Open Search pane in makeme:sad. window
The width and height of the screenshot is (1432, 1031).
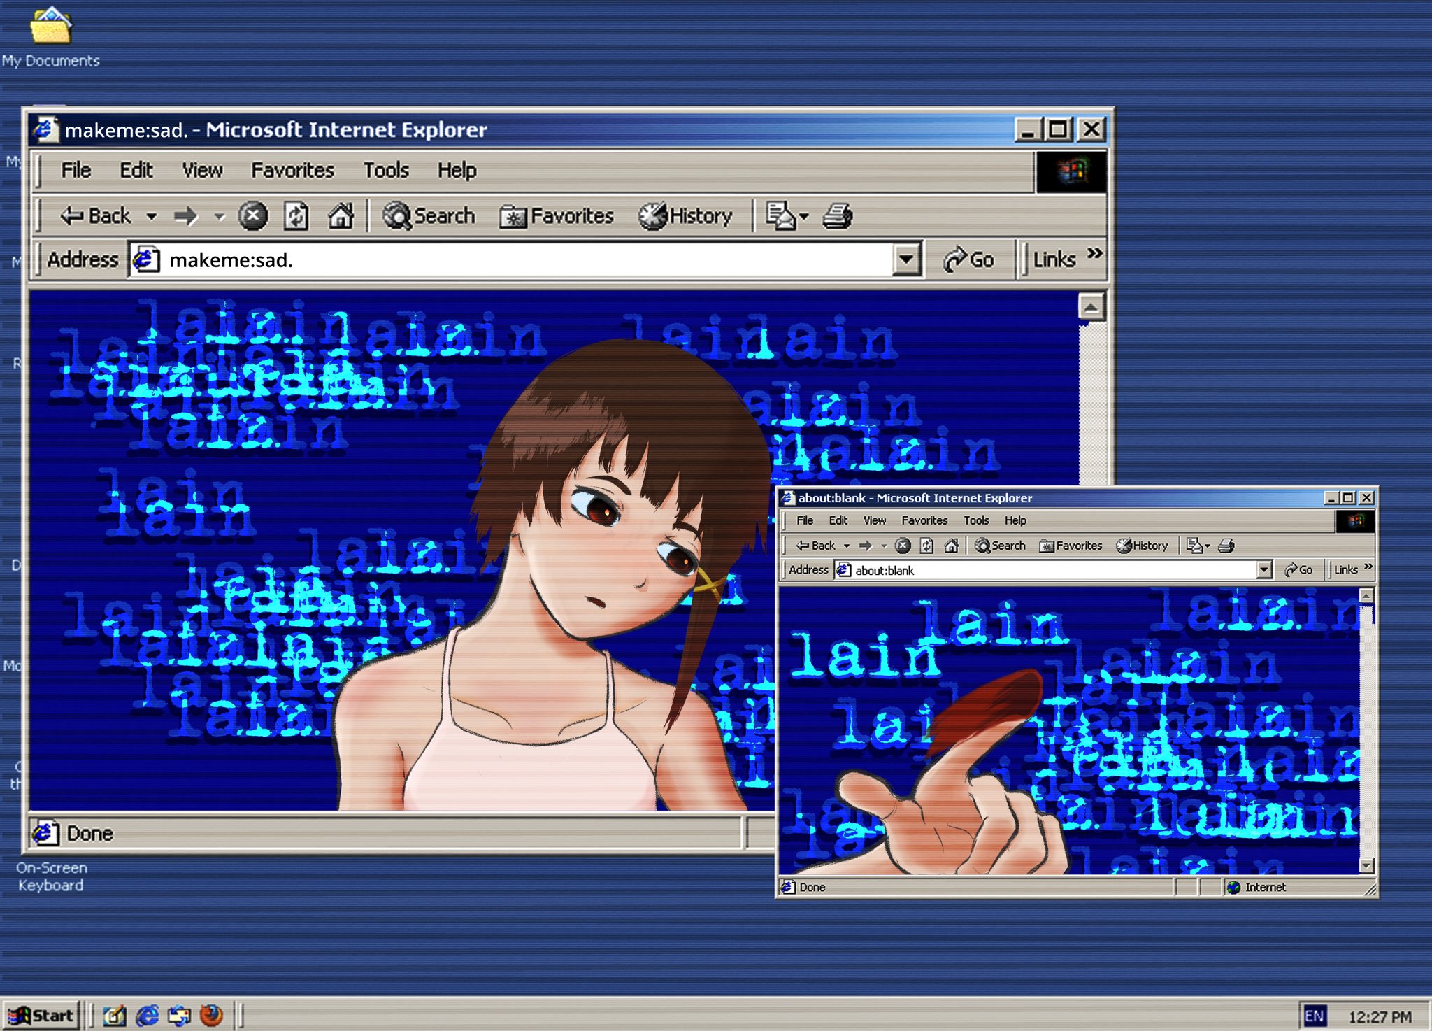(x=429, y=216)
